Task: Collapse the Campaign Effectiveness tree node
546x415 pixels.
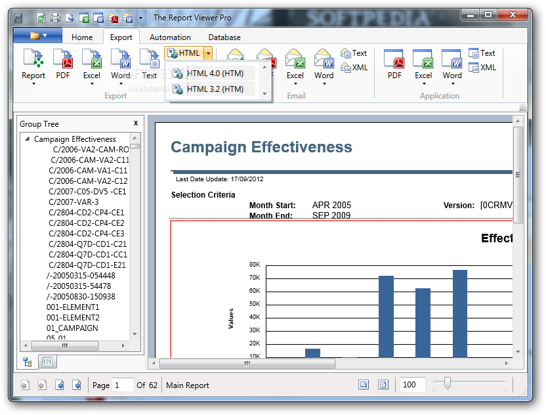Action: [27, 139]
